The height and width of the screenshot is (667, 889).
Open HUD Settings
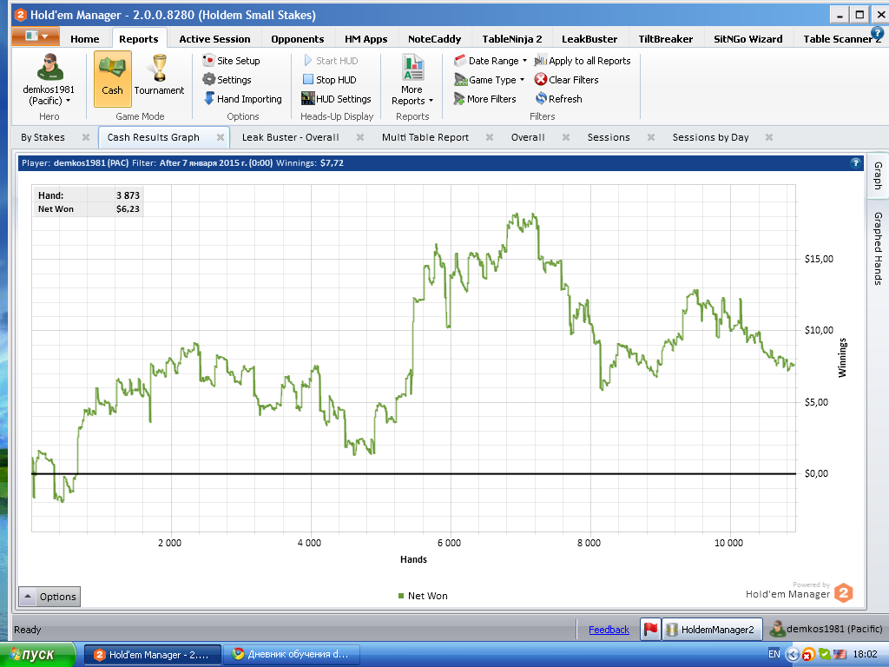[x=336, y=99]
